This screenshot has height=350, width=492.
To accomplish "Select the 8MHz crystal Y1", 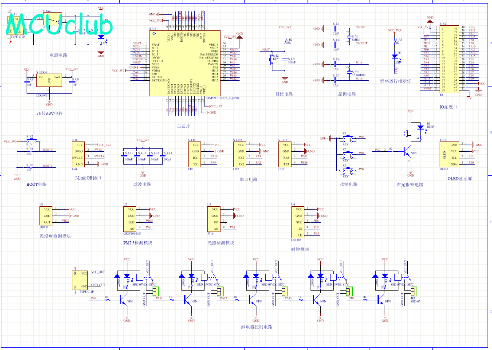I will coord(350,37).
